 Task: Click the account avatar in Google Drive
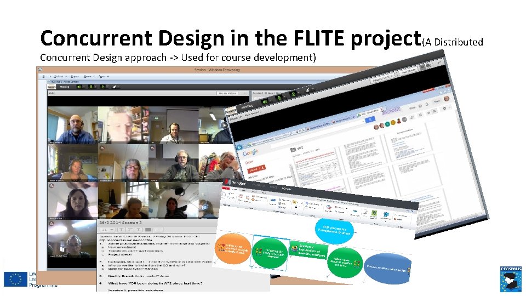click(x=447, y=98)
